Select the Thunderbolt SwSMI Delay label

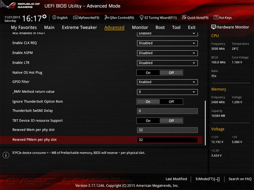click(32, 111)
